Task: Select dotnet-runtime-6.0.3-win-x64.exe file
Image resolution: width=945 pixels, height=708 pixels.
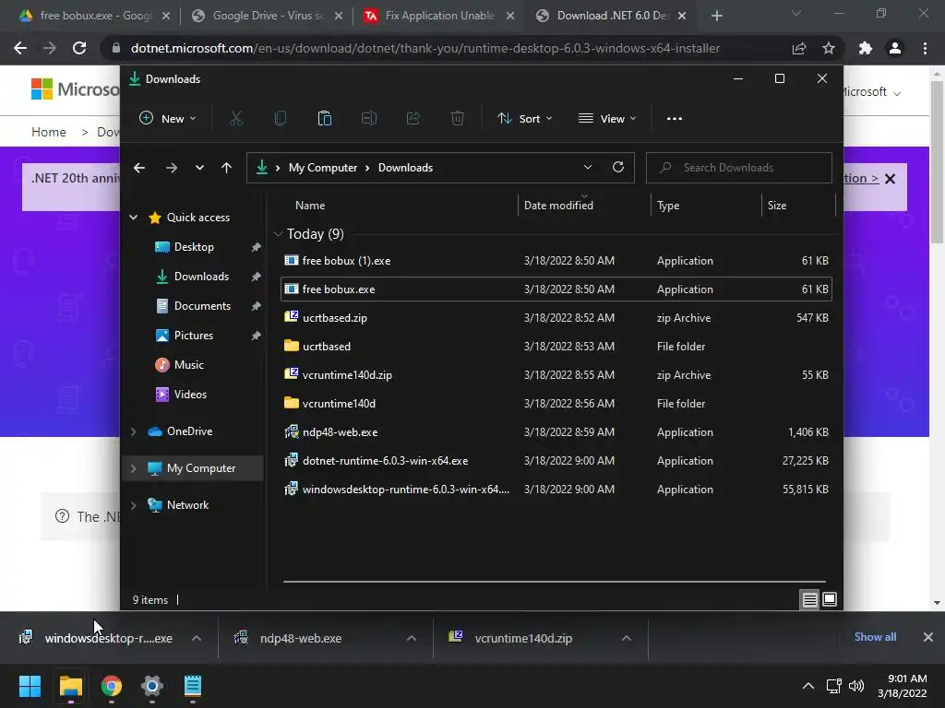Action: click(x=556, y=461)
